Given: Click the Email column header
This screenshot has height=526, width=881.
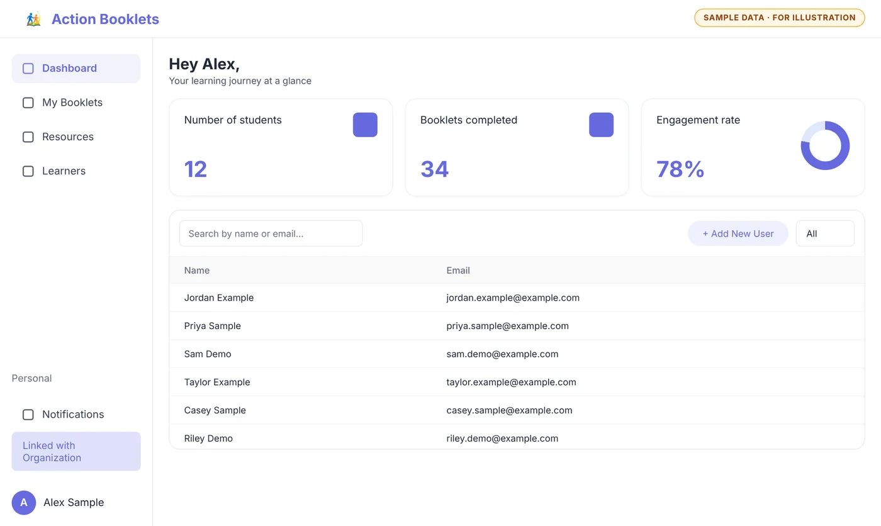Looking at the screenshot, I should click(458, 271).
